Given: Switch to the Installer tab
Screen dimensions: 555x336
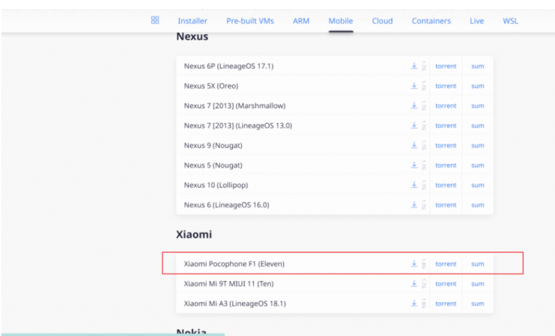Looking at the screenshot, I should point(193,21).
